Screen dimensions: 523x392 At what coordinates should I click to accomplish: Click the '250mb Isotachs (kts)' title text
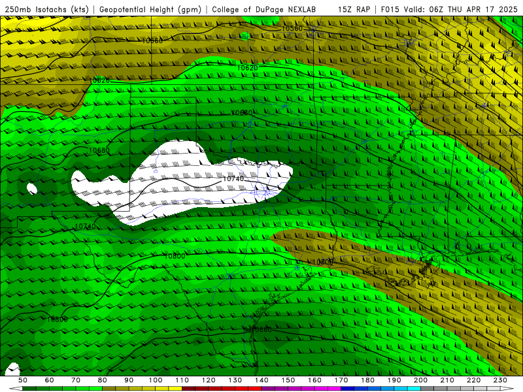click(x=46, y=10)
